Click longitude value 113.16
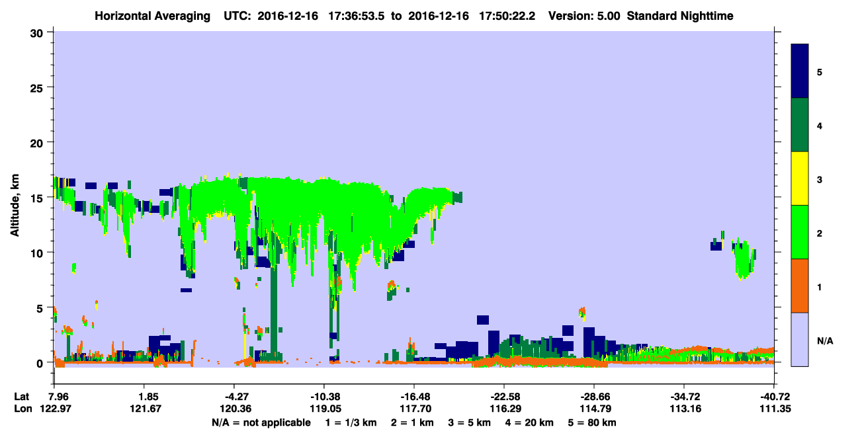The height and width of the screenshot is (441, 860). tap(684, 409)
